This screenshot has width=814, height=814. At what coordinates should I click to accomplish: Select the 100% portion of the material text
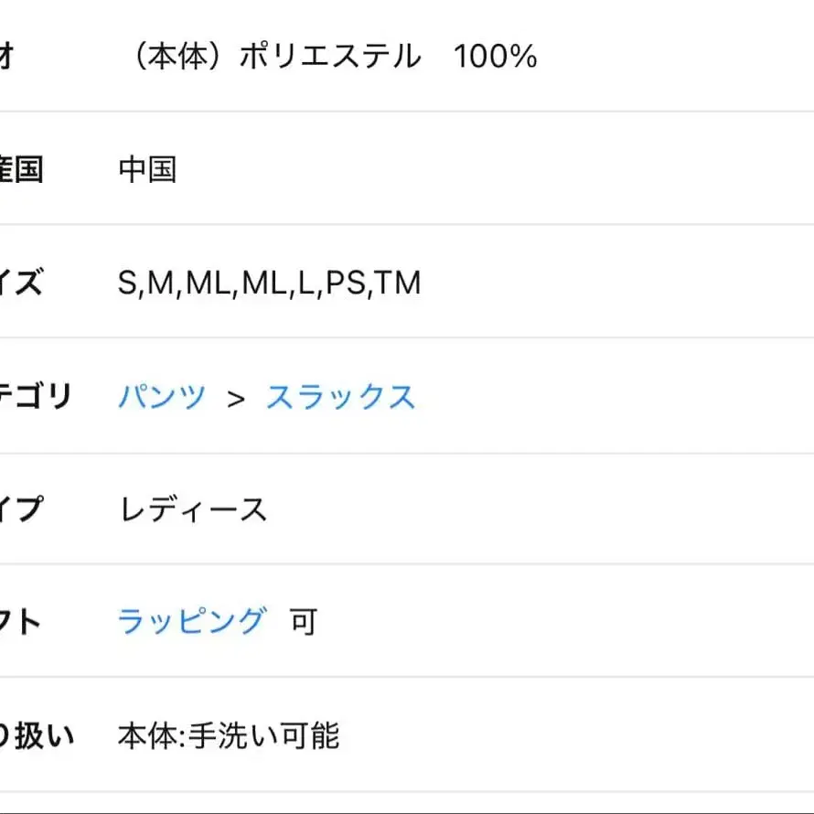pos(494,55)
